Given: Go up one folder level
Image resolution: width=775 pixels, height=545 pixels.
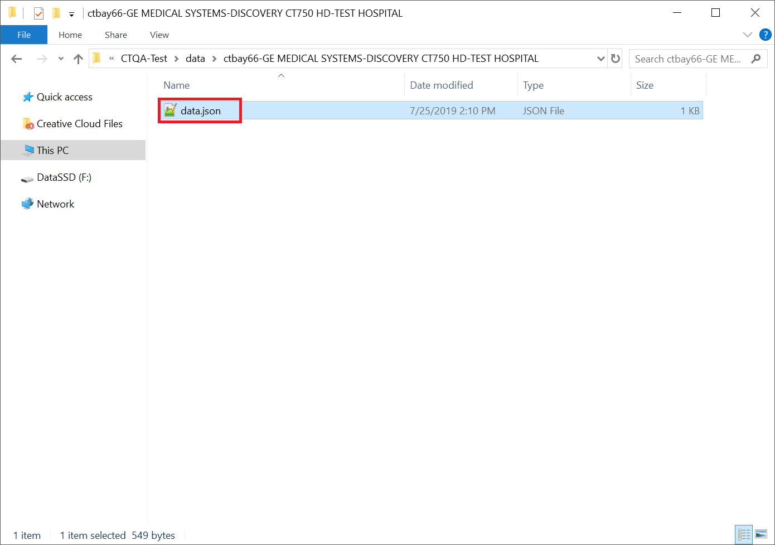Looking at the screenshot, I should [x=78, y=59].
